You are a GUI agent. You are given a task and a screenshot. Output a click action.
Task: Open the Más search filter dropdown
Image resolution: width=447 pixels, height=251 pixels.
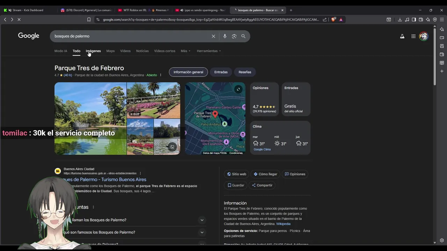[x=185, y=51]
